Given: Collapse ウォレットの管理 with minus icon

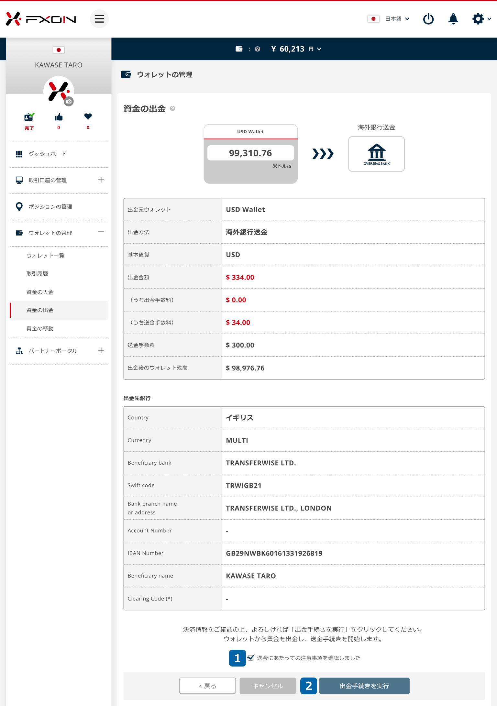Looking at the screenshot, I should [x=101, y=232].
